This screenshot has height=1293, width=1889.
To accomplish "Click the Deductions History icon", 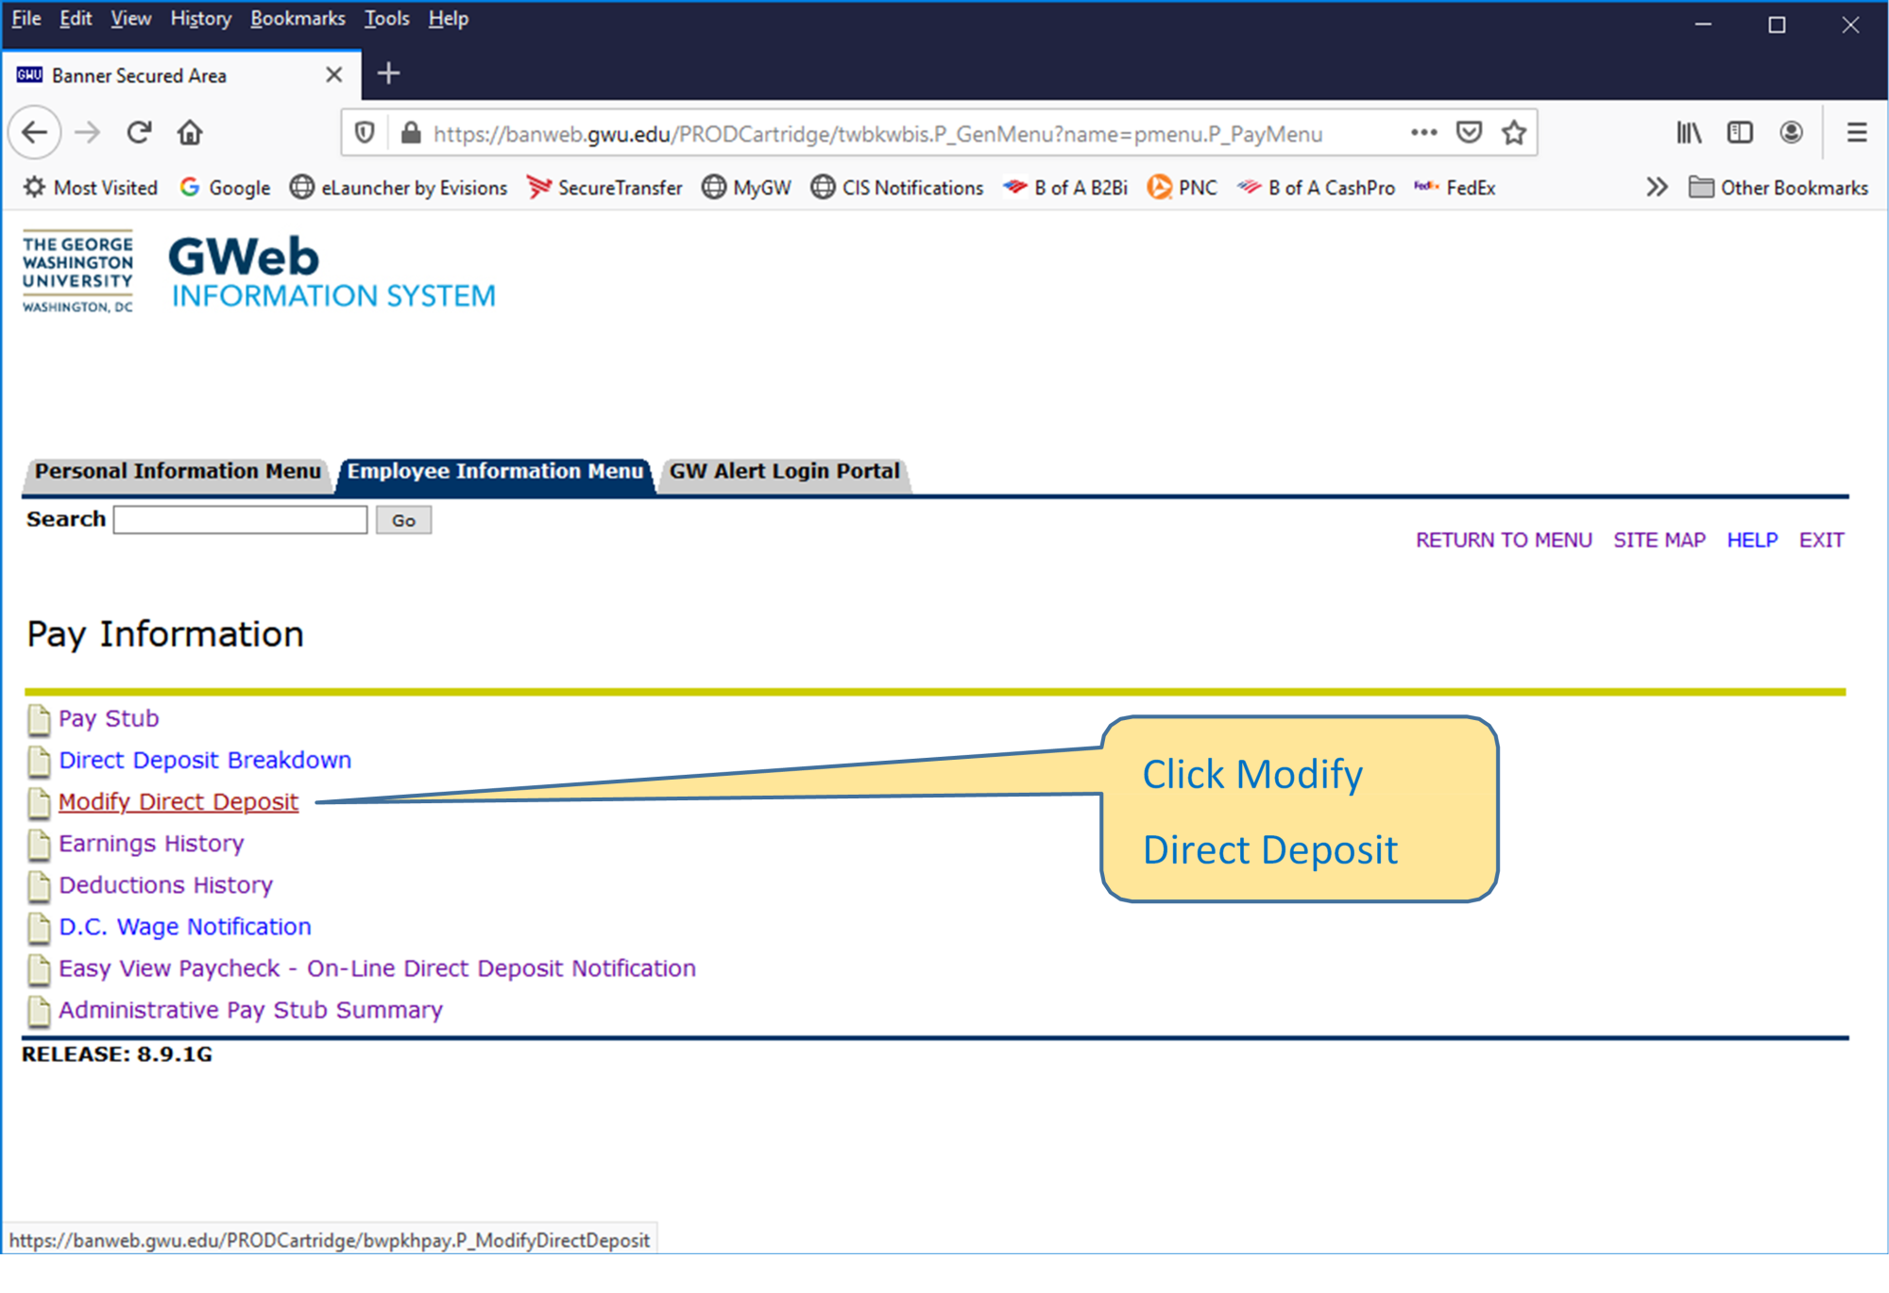I will click(39, 884).
